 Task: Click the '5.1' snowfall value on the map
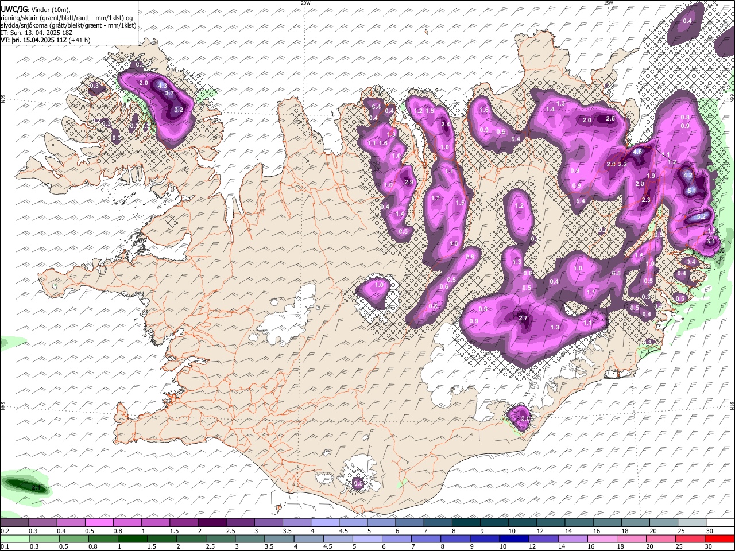(692, 191)
